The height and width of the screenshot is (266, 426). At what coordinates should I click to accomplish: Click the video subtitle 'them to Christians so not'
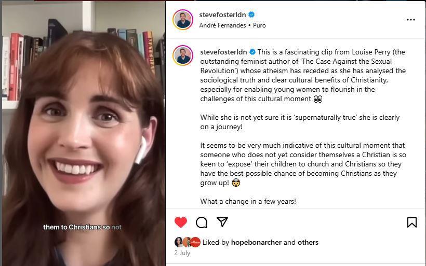tap(82, 227)
